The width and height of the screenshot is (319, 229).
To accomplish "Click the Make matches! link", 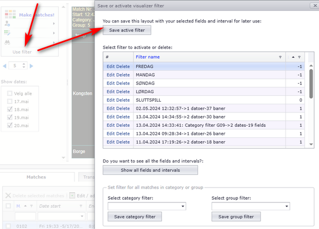I will tap(37, 15).
